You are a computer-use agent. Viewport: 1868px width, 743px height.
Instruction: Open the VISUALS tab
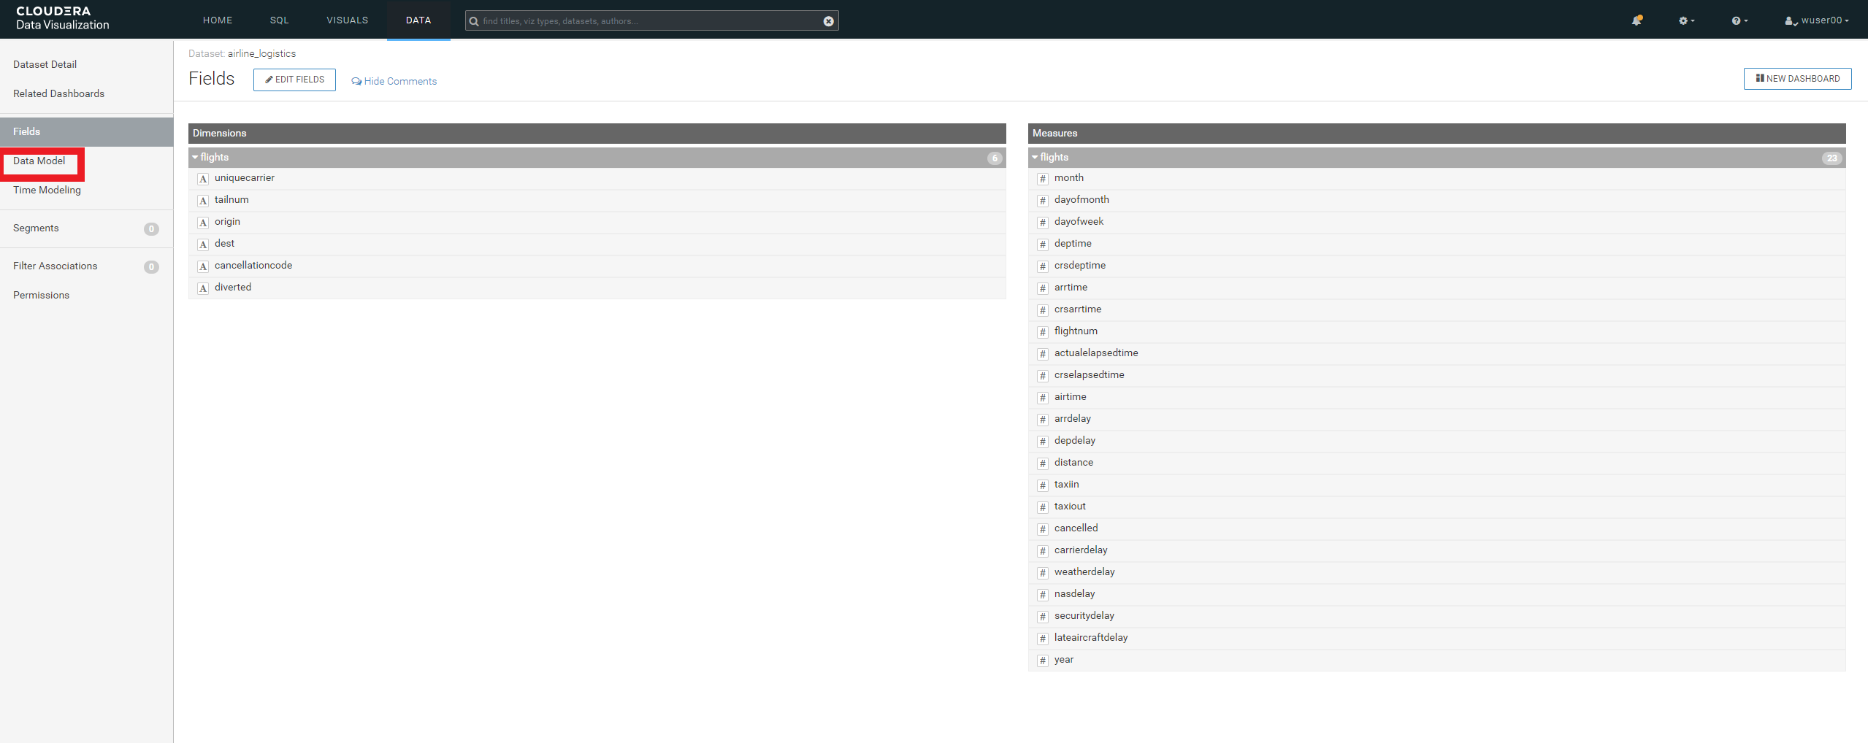click(x=348, y=20)
